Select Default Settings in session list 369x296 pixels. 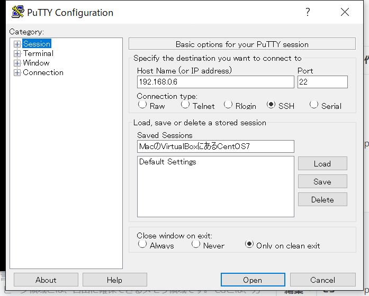[x=167, y=162]
